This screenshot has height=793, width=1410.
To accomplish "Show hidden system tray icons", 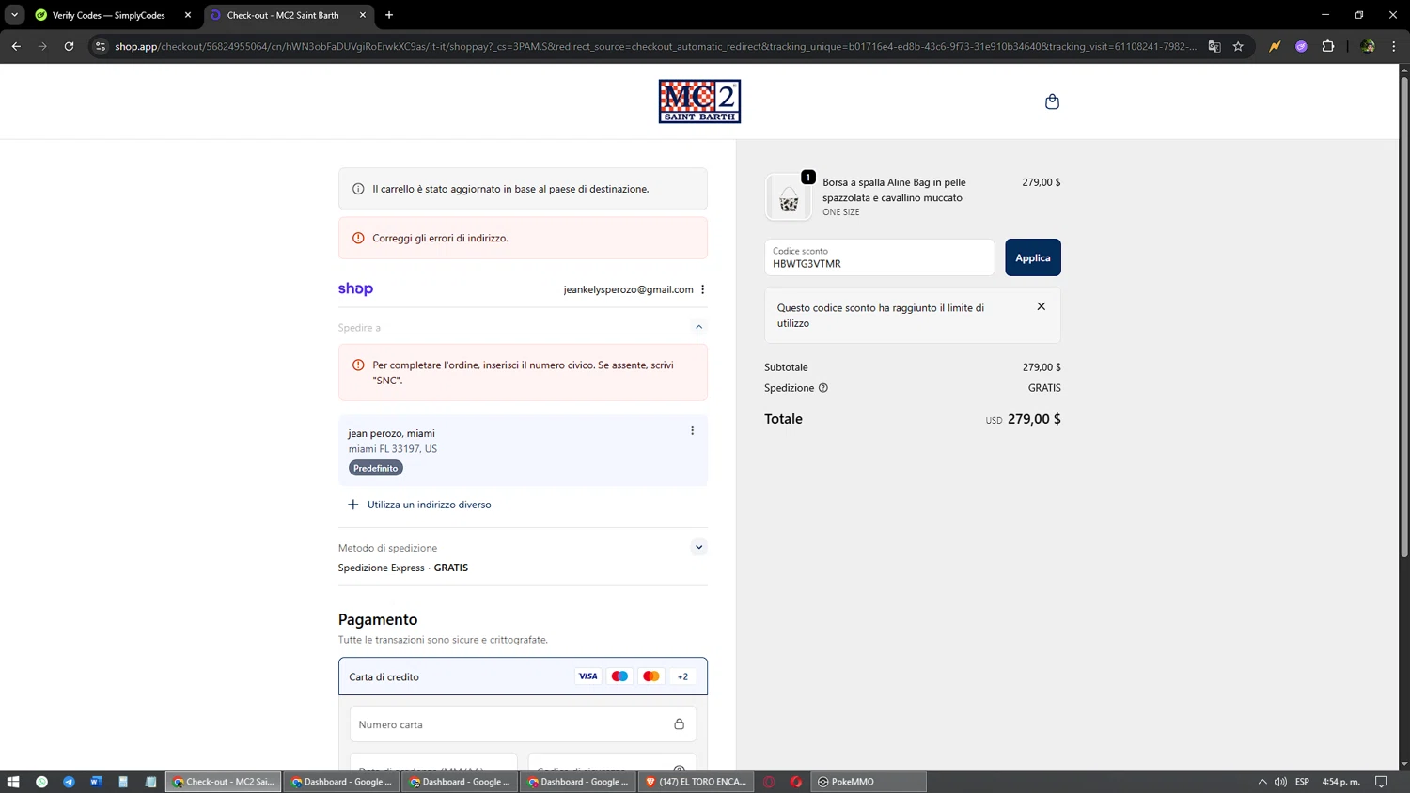I will [x=1261, y=782].
